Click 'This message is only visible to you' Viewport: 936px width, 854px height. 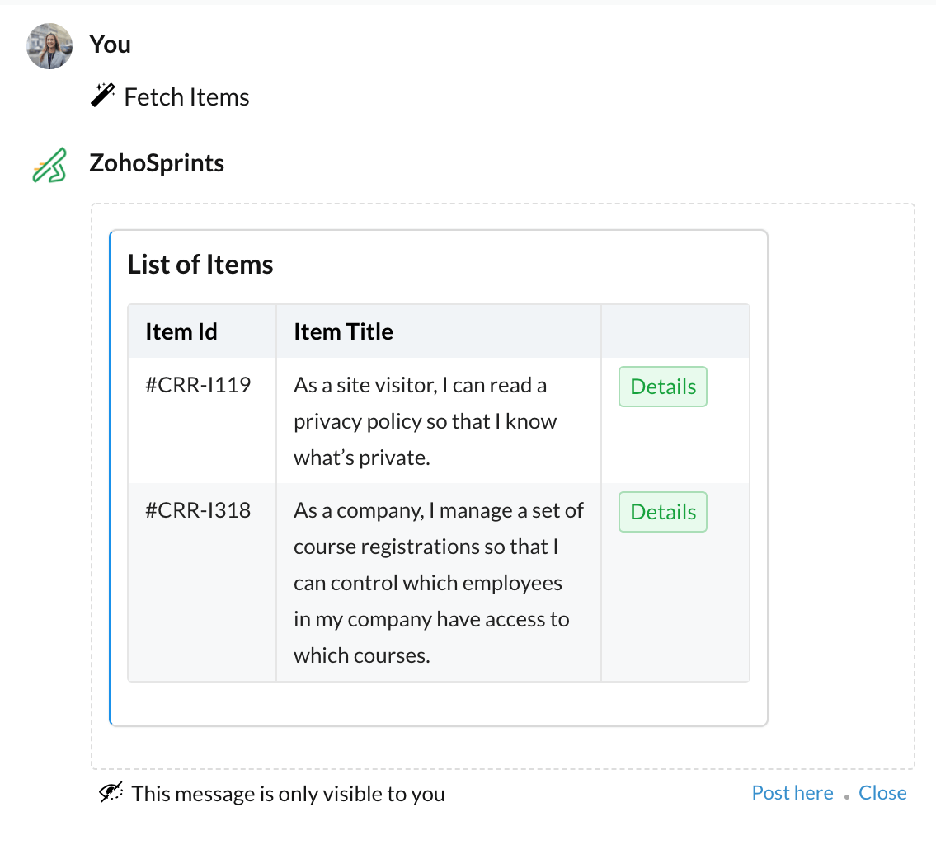point(289,794)
